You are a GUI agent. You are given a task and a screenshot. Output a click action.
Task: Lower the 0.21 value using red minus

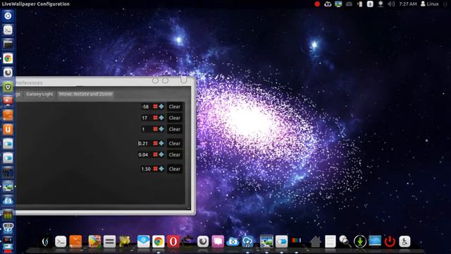coord(155,143)
